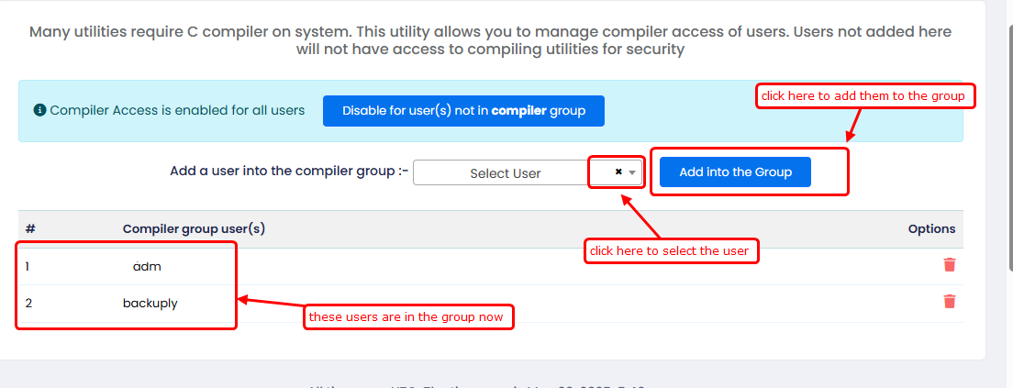Click the 'click here to select the user' annotation
1013x388 pixels.
669,251
